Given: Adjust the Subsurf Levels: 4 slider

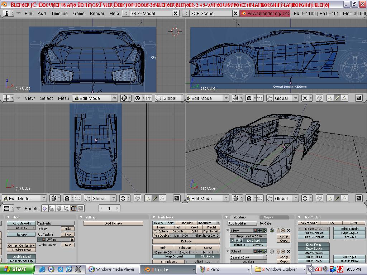Looking at the screenshot, I should [x=248, y=262].
